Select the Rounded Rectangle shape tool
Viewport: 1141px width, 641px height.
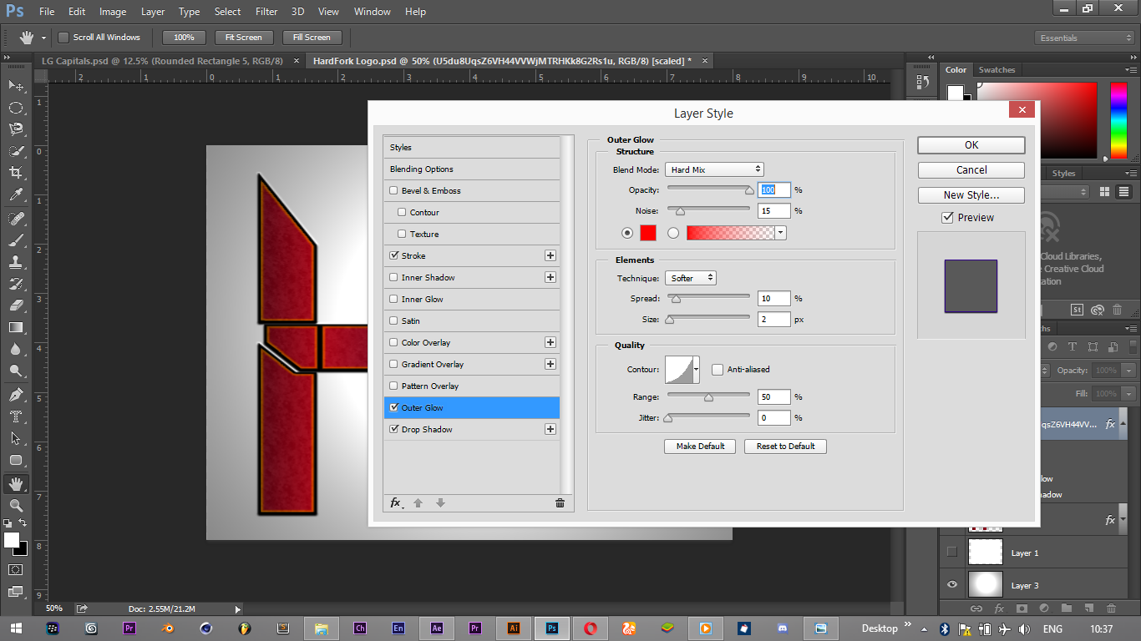[x=16, y=460]
